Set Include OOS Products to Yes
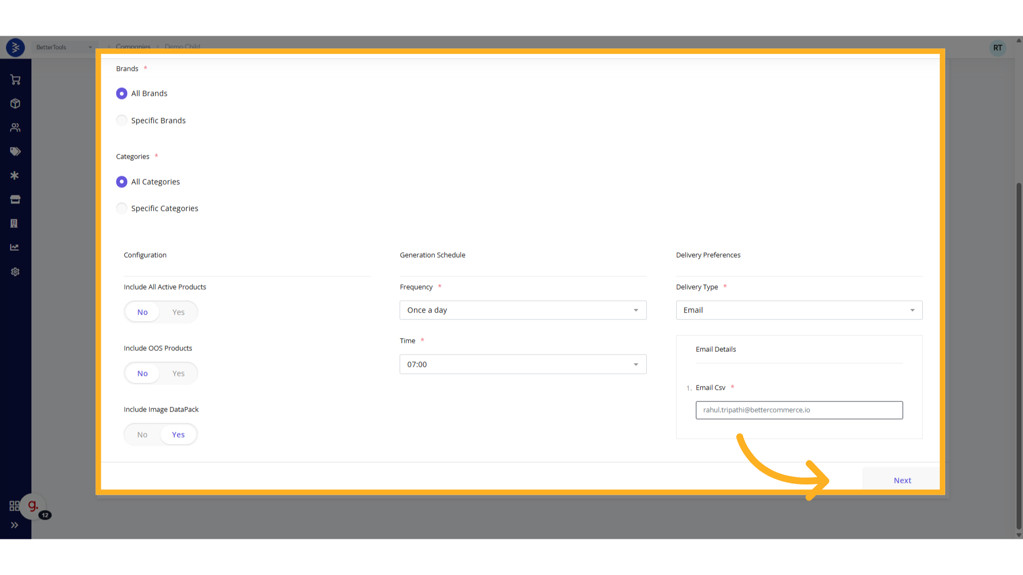The width and height of the screenshot is (1023, 575). coord(178,373)
